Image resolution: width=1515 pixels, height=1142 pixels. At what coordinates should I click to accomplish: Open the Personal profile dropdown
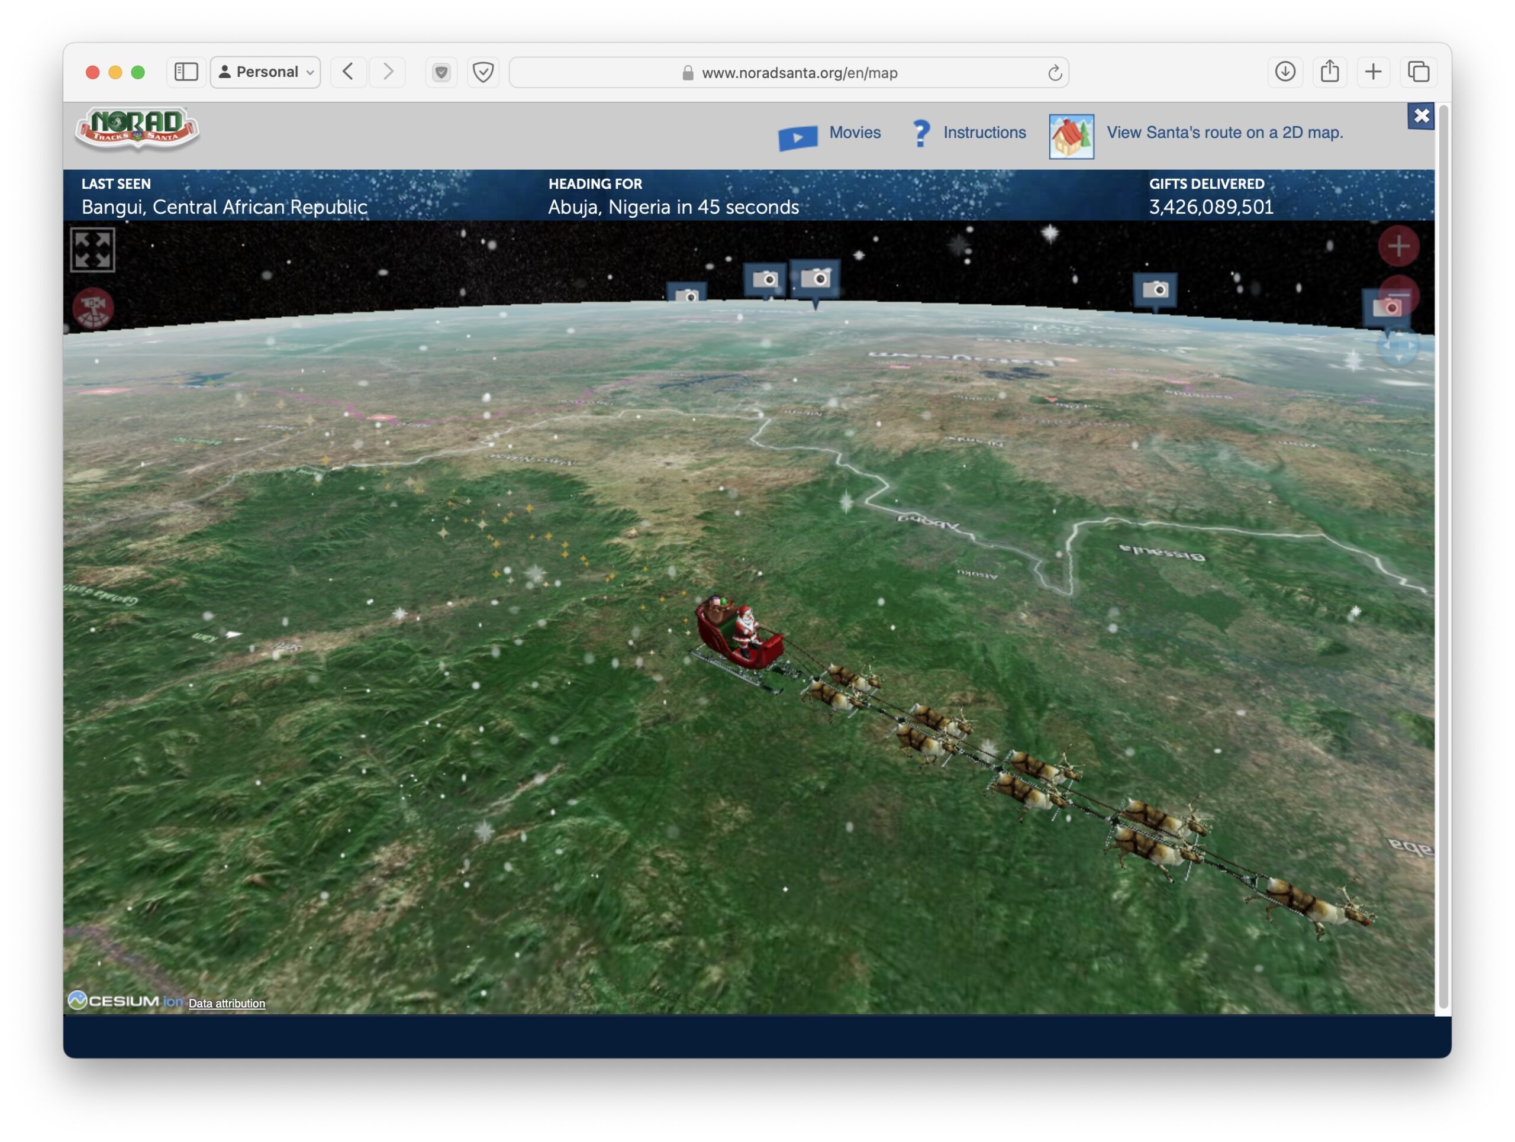click(266, 72)
